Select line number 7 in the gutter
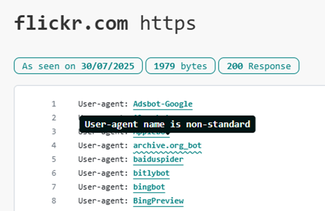Image resolution: width=325 pixels, height=211 pixels. coord(54,187)
